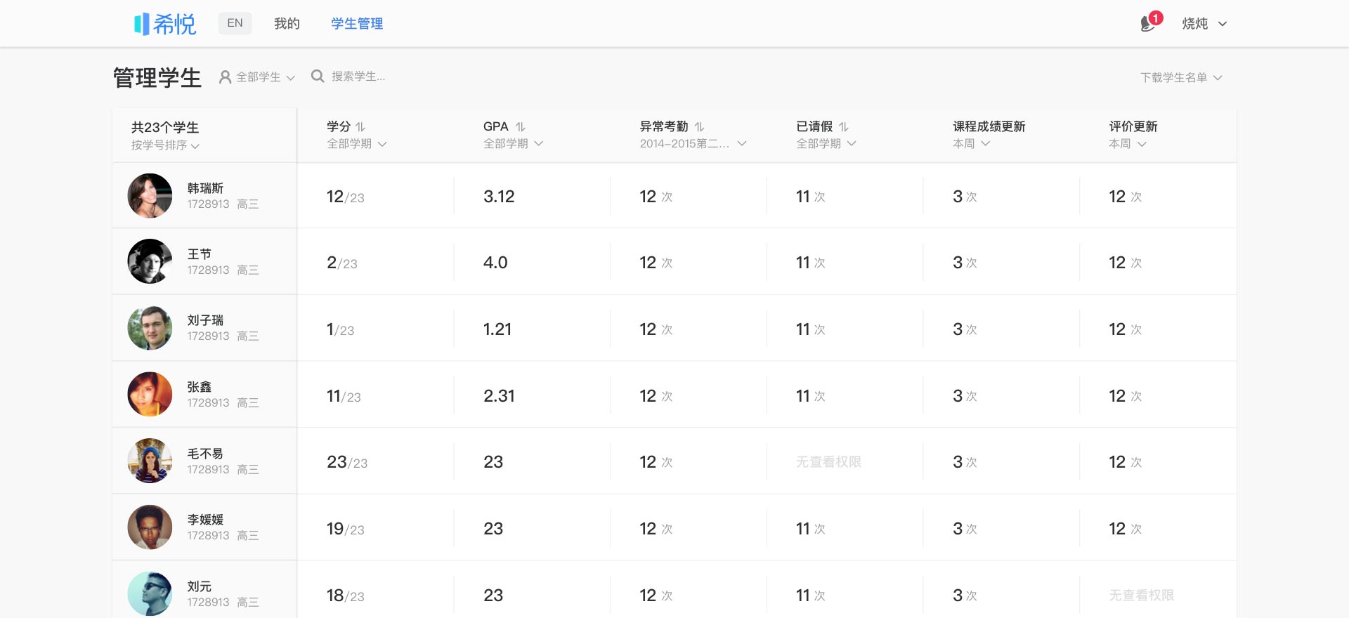Open the notification bell with red badge
The height and width of the screenshot is (618, 1349).
coord(1148,23)
